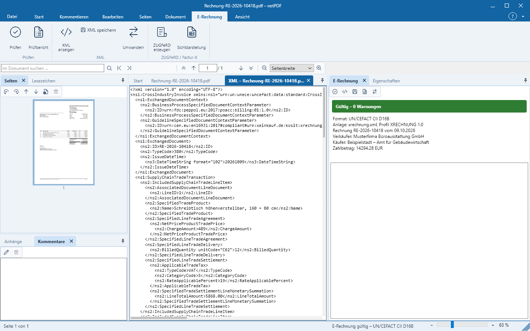Image resolution: width=530 pixels, height=331 pixels.
Task: Pin the document tab area
Action: pyautogui.click(x=322, y=81)
